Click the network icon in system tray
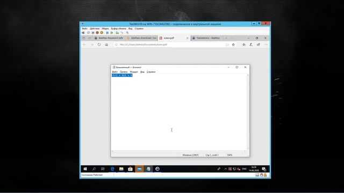Image resolution: width=344 pixels, height=193 pixels. click(x=234, y=169)
